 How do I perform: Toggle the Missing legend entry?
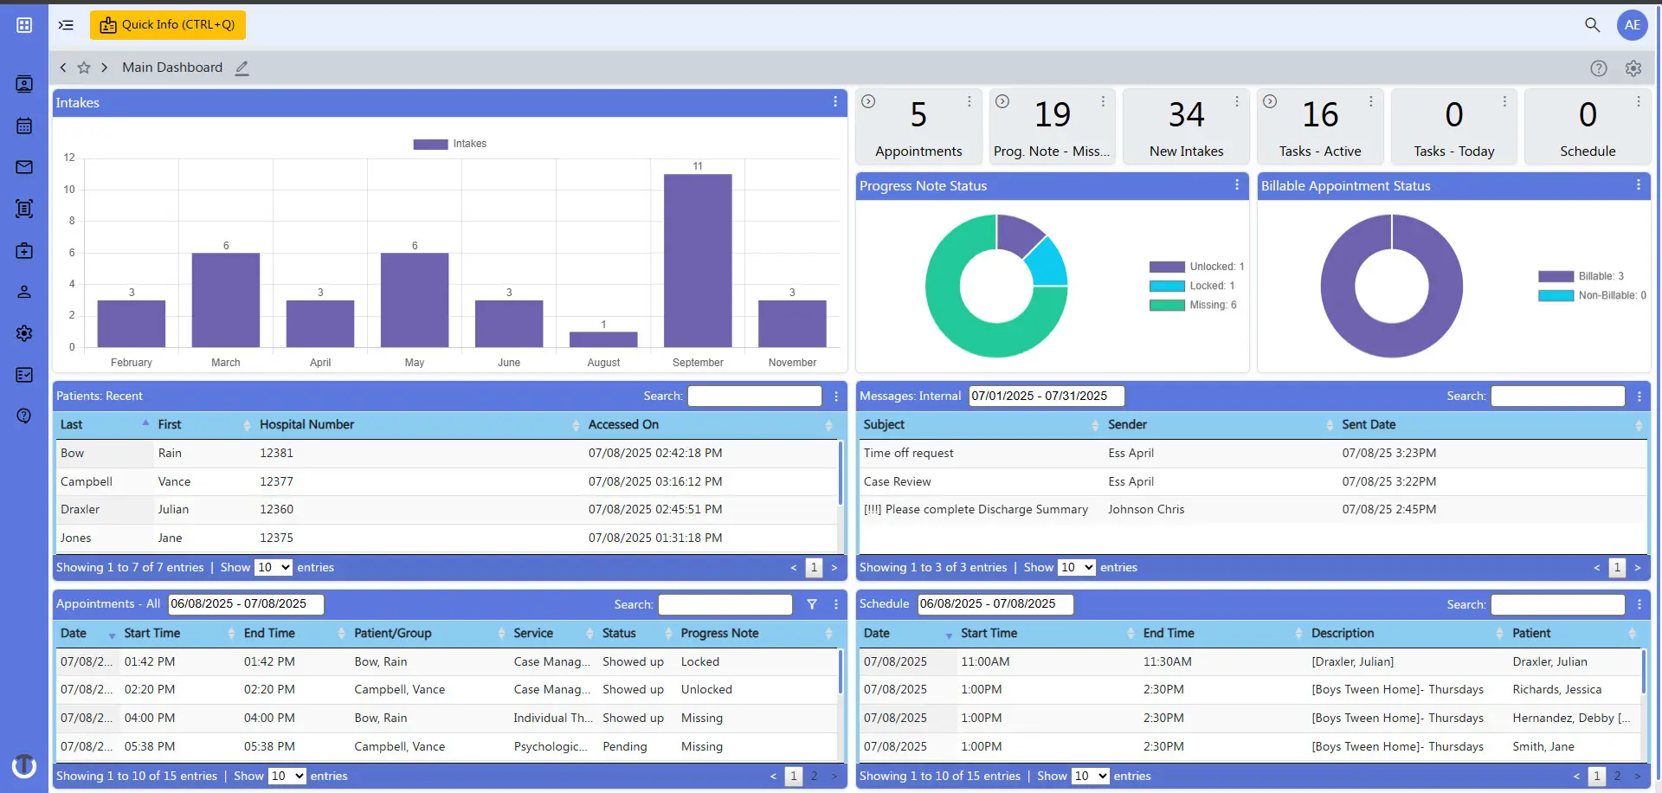tap(1193, 305)
